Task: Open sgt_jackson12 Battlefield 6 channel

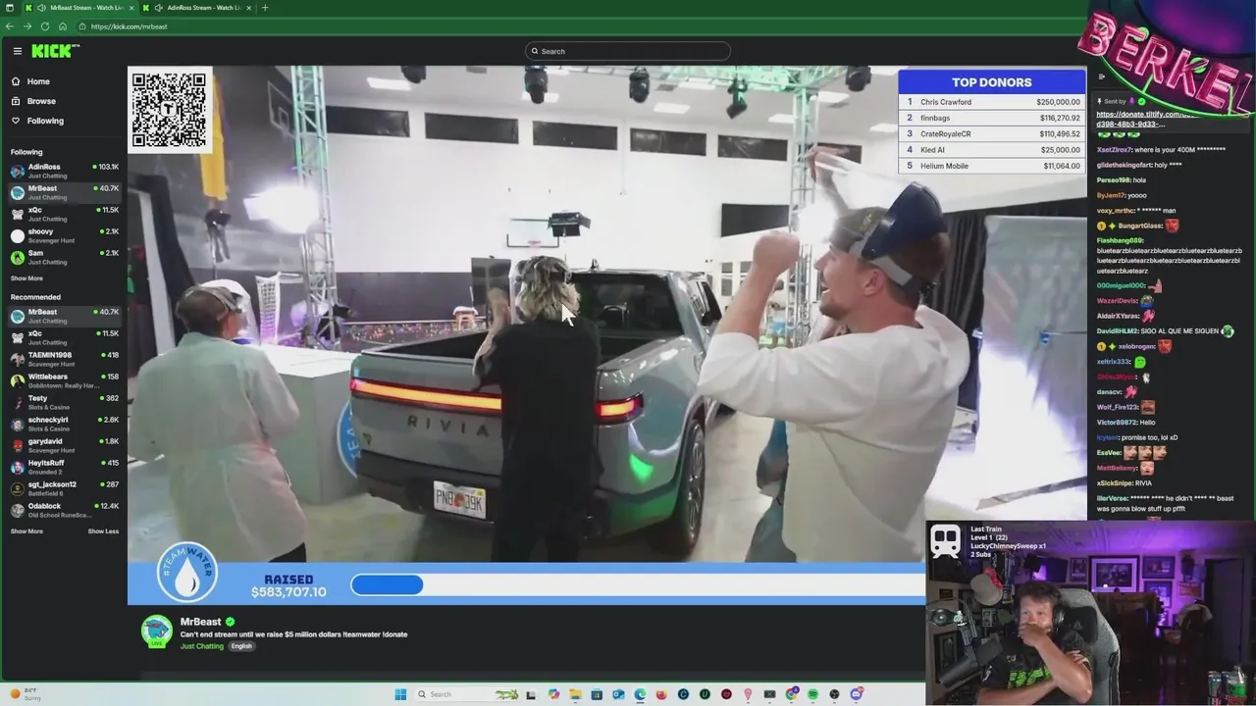Action: pos(64,488)
